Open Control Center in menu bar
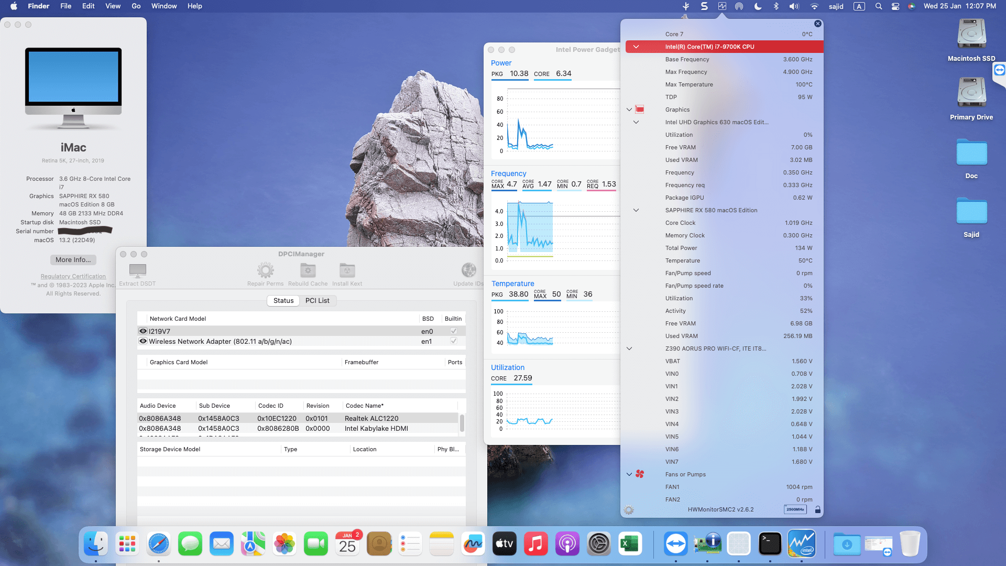Screen dimensions: 1006x566 [x=895, y=6]
